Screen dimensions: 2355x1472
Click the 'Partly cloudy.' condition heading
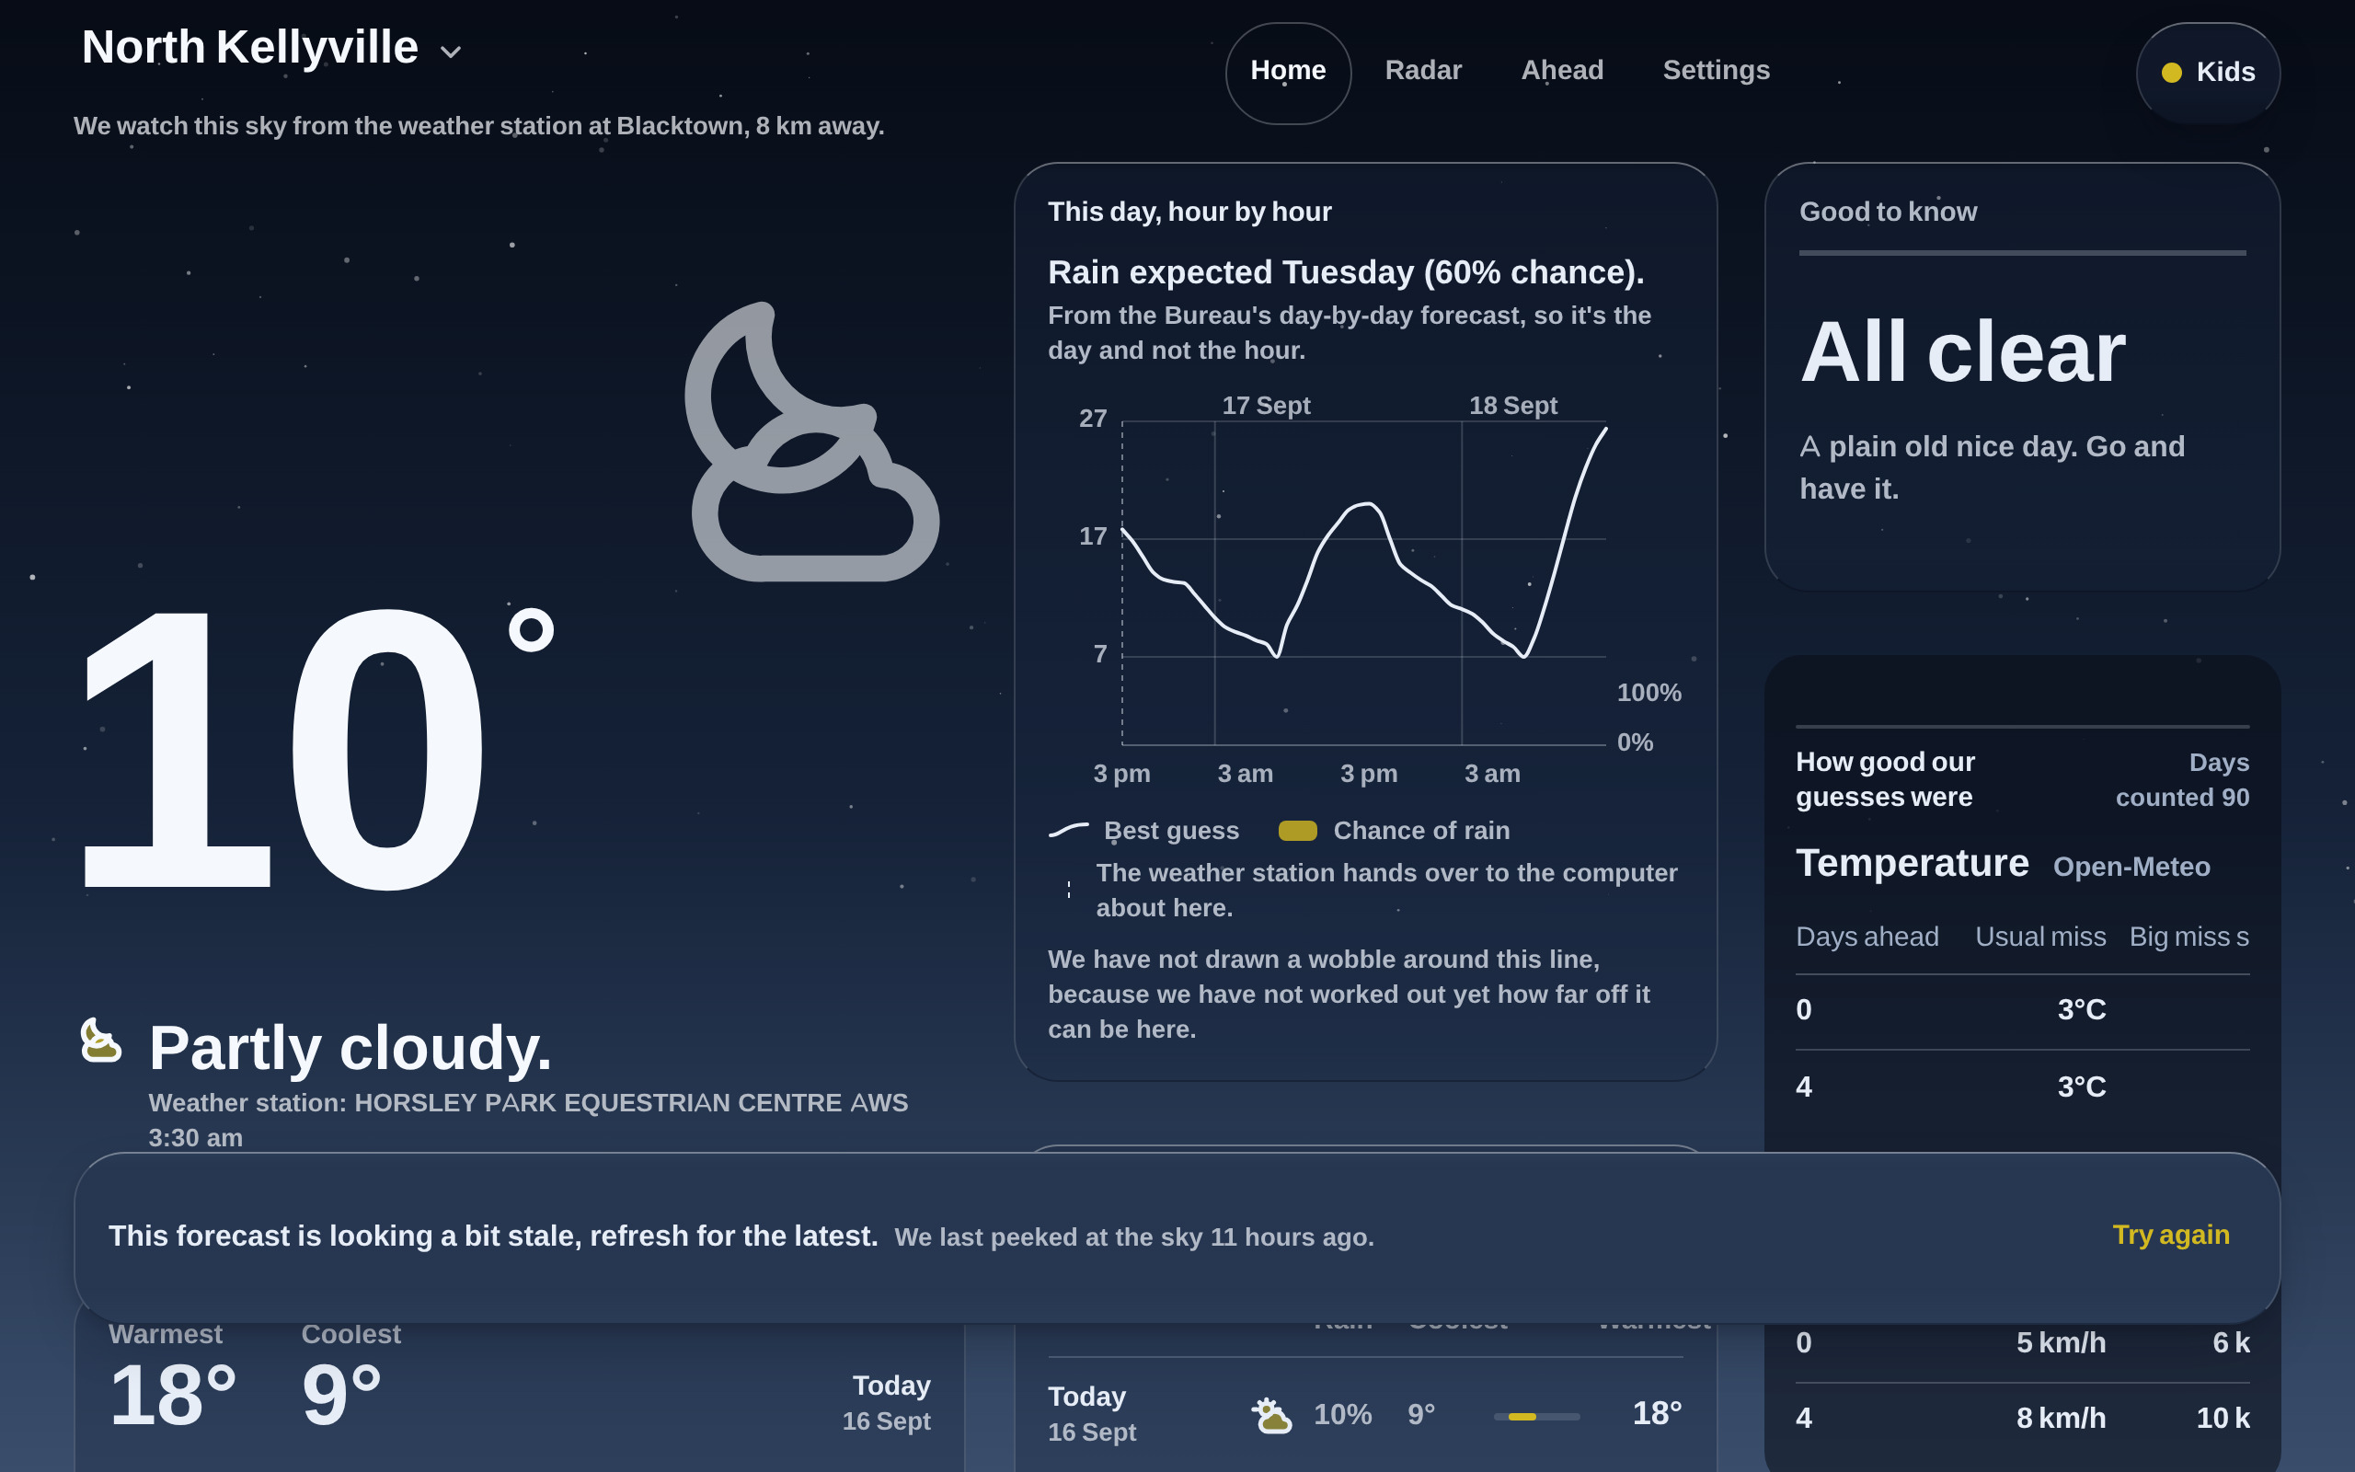pos(350,1049)
